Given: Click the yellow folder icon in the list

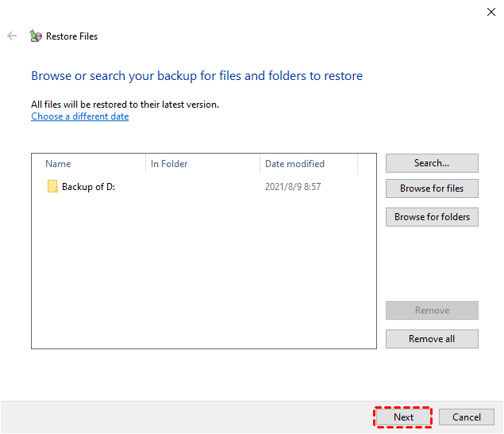Looking at the screenshot, I should [x=52, y=187].
